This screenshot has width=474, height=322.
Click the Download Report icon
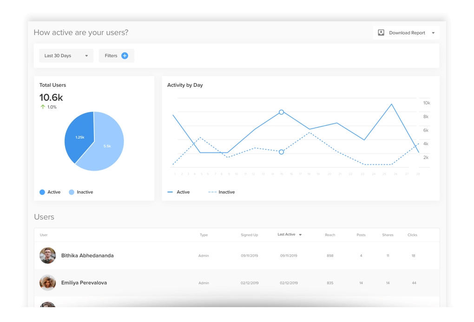[381, 32]
